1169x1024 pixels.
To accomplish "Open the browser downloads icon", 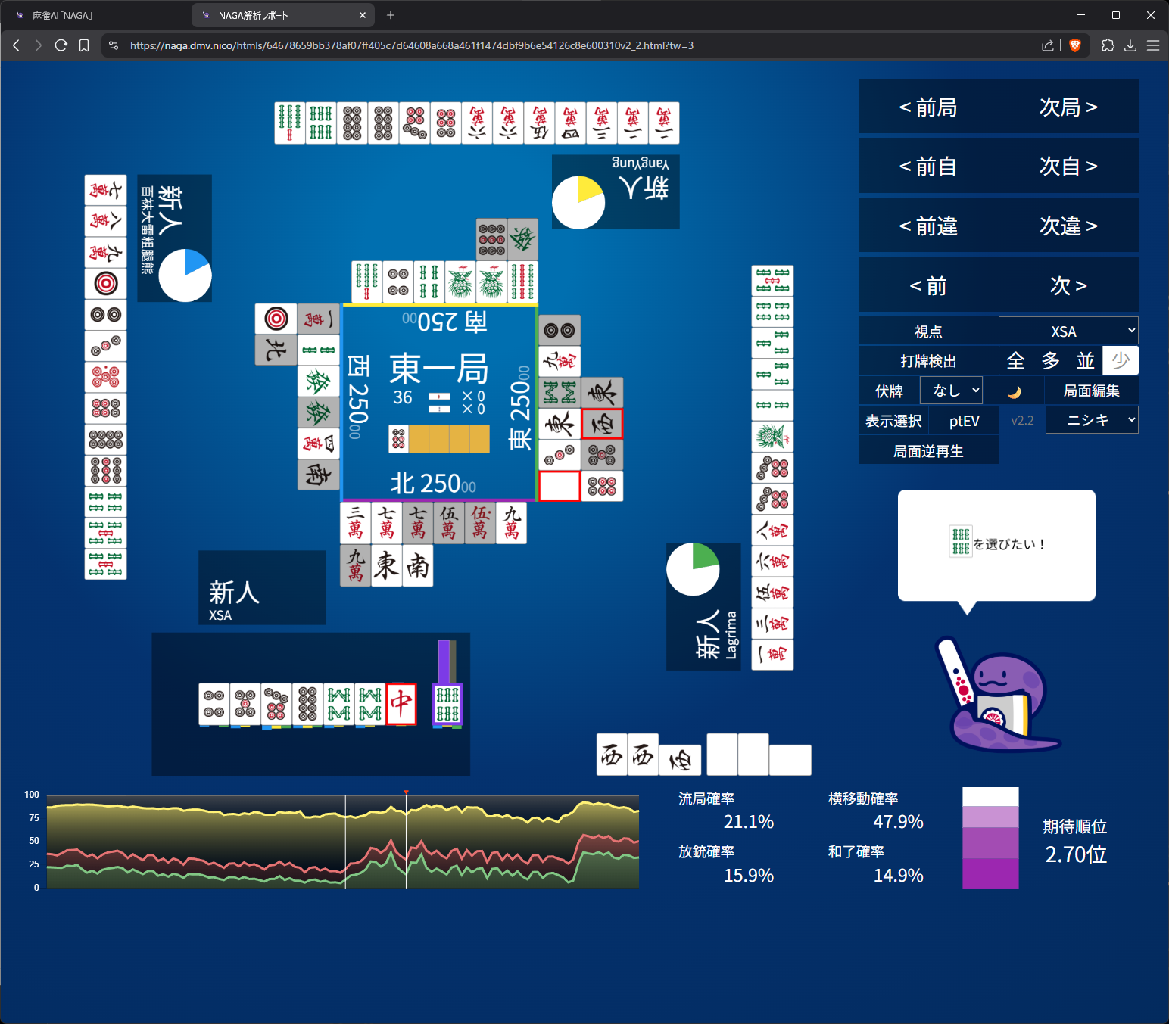I will (1130, 45).
